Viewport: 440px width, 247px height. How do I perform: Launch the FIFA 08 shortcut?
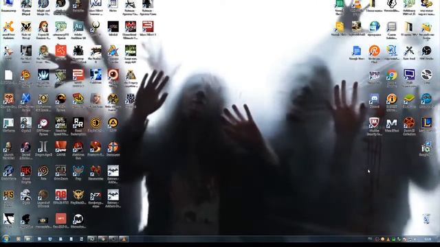(60, 195)
